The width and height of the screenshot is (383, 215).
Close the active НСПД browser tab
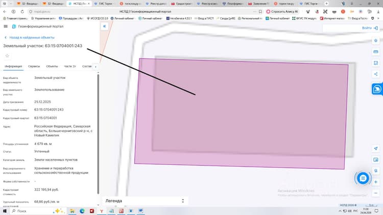89,4
